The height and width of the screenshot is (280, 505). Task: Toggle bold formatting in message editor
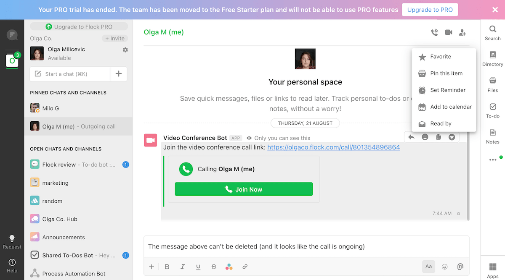167,267
